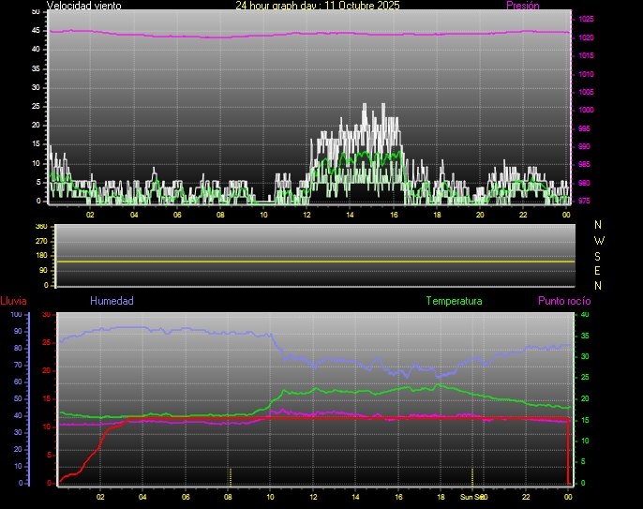643x509 pixels.
Task: Click the 50 wind speed axis value
Action: pyautogui.click(x=36, y=11)
